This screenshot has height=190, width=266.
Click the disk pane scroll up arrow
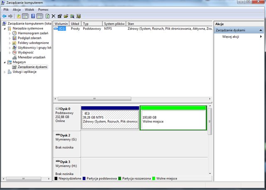coord(210,106)
